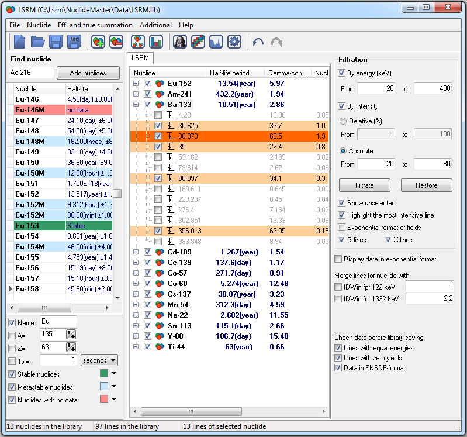Toggle the By energy (keV) checkbox
This screenshot has width=467, height=437.
pos(343,73)
